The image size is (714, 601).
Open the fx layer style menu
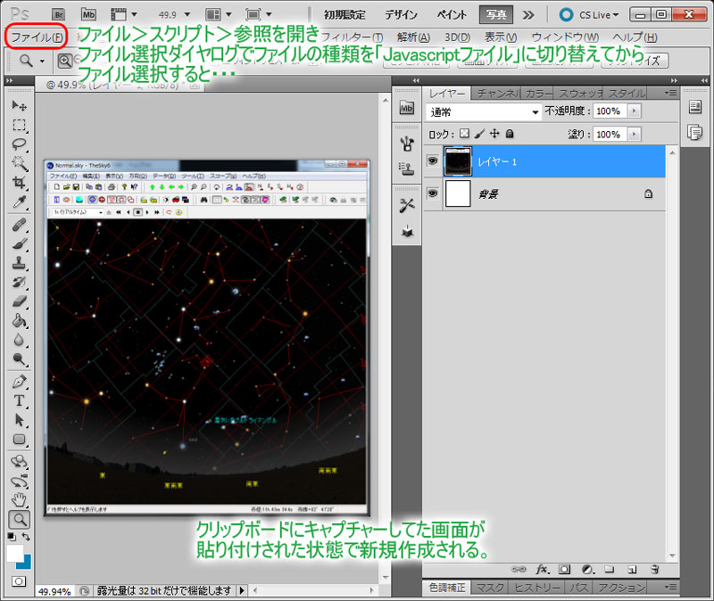(x=542, y=569)
